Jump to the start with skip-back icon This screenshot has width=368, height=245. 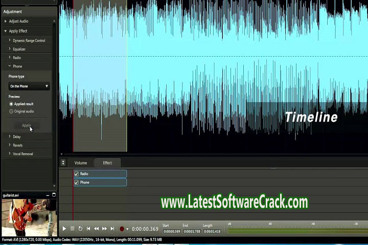click(88, 228)
